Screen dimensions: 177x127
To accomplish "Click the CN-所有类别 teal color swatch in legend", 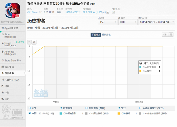I will 61,113.
